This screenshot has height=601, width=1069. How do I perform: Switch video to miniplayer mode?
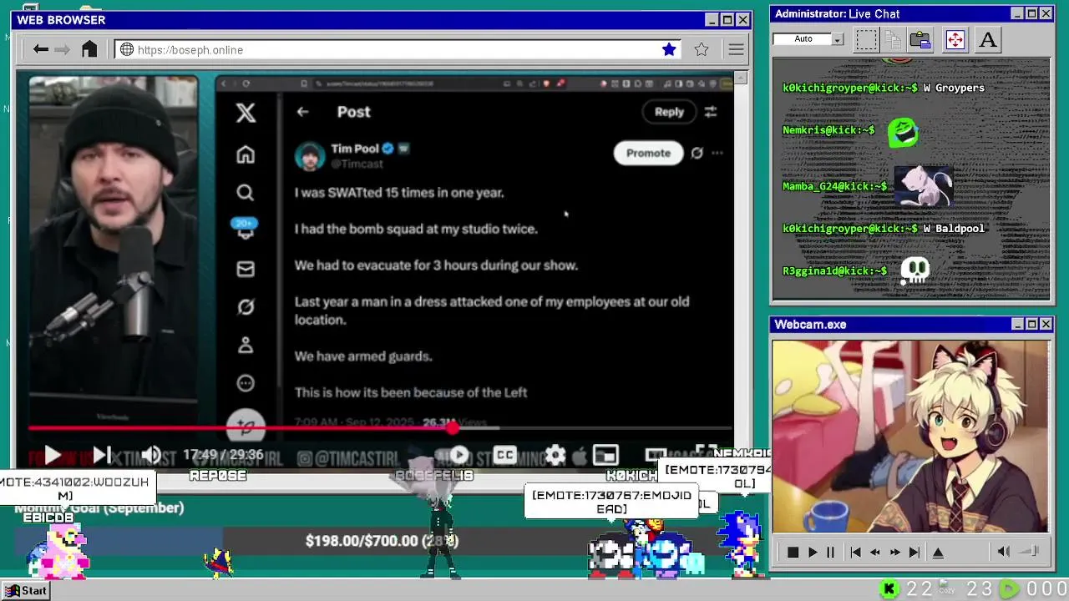(605, 455)
